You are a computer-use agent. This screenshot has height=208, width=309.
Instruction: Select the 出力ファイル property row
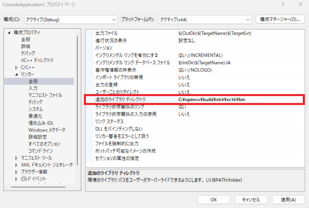107,33
